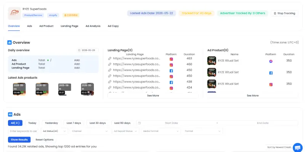Open the daily overview date picker
The image size is (305, 152).
point(88,50)
